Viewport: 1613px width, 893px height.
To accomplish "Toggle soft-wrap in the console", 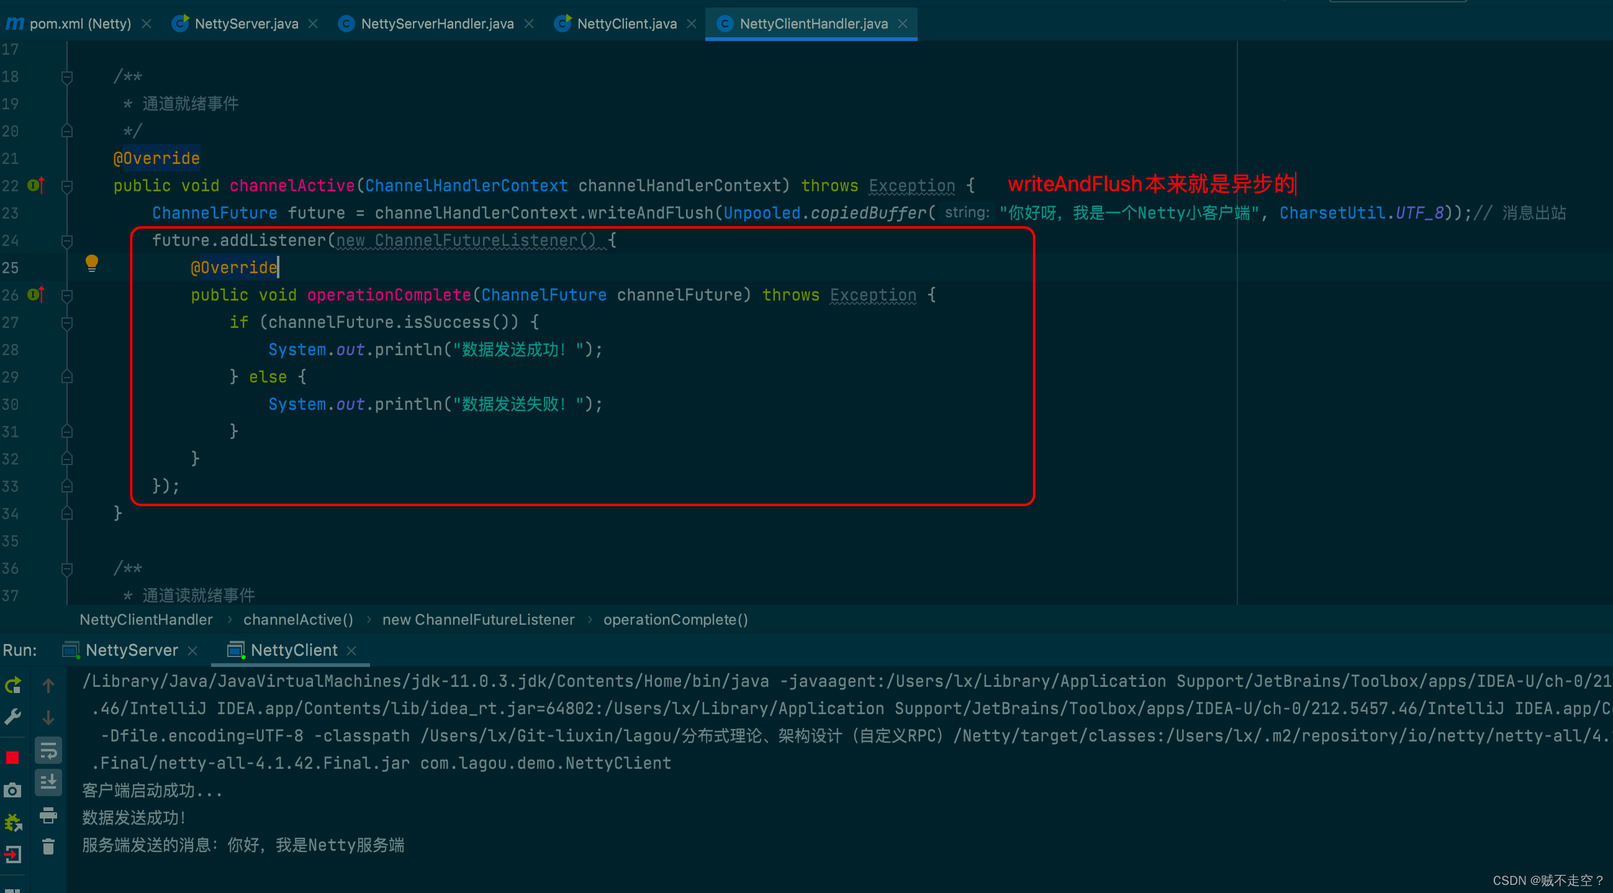I will (48, 750).
